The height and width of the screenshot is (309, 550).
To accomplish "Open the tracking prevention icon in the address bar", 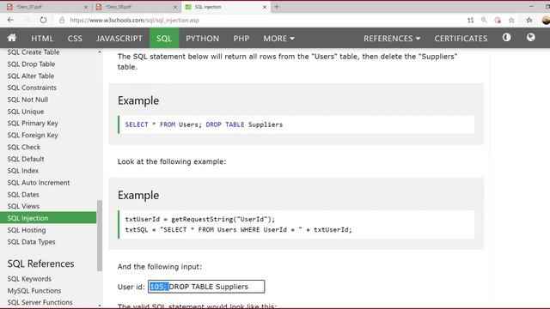I will coord(498,21).
